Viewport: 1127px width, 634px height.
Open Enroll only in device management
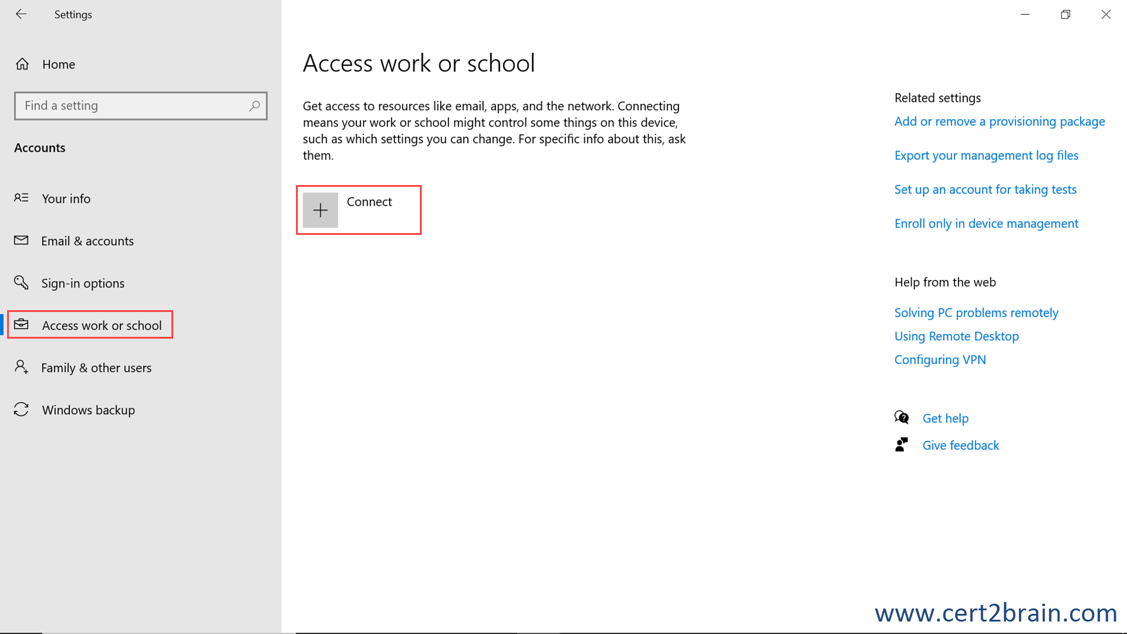[986, 224]
